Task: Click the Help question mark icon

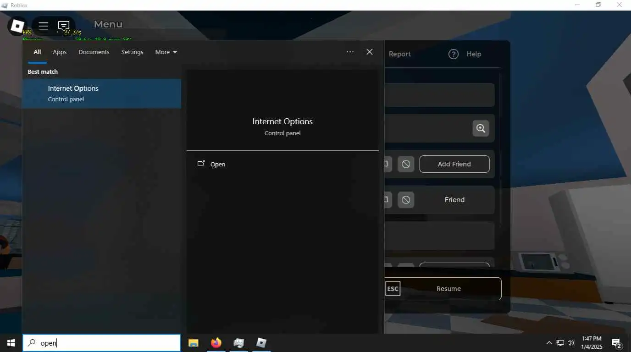Action: [454, 54]
